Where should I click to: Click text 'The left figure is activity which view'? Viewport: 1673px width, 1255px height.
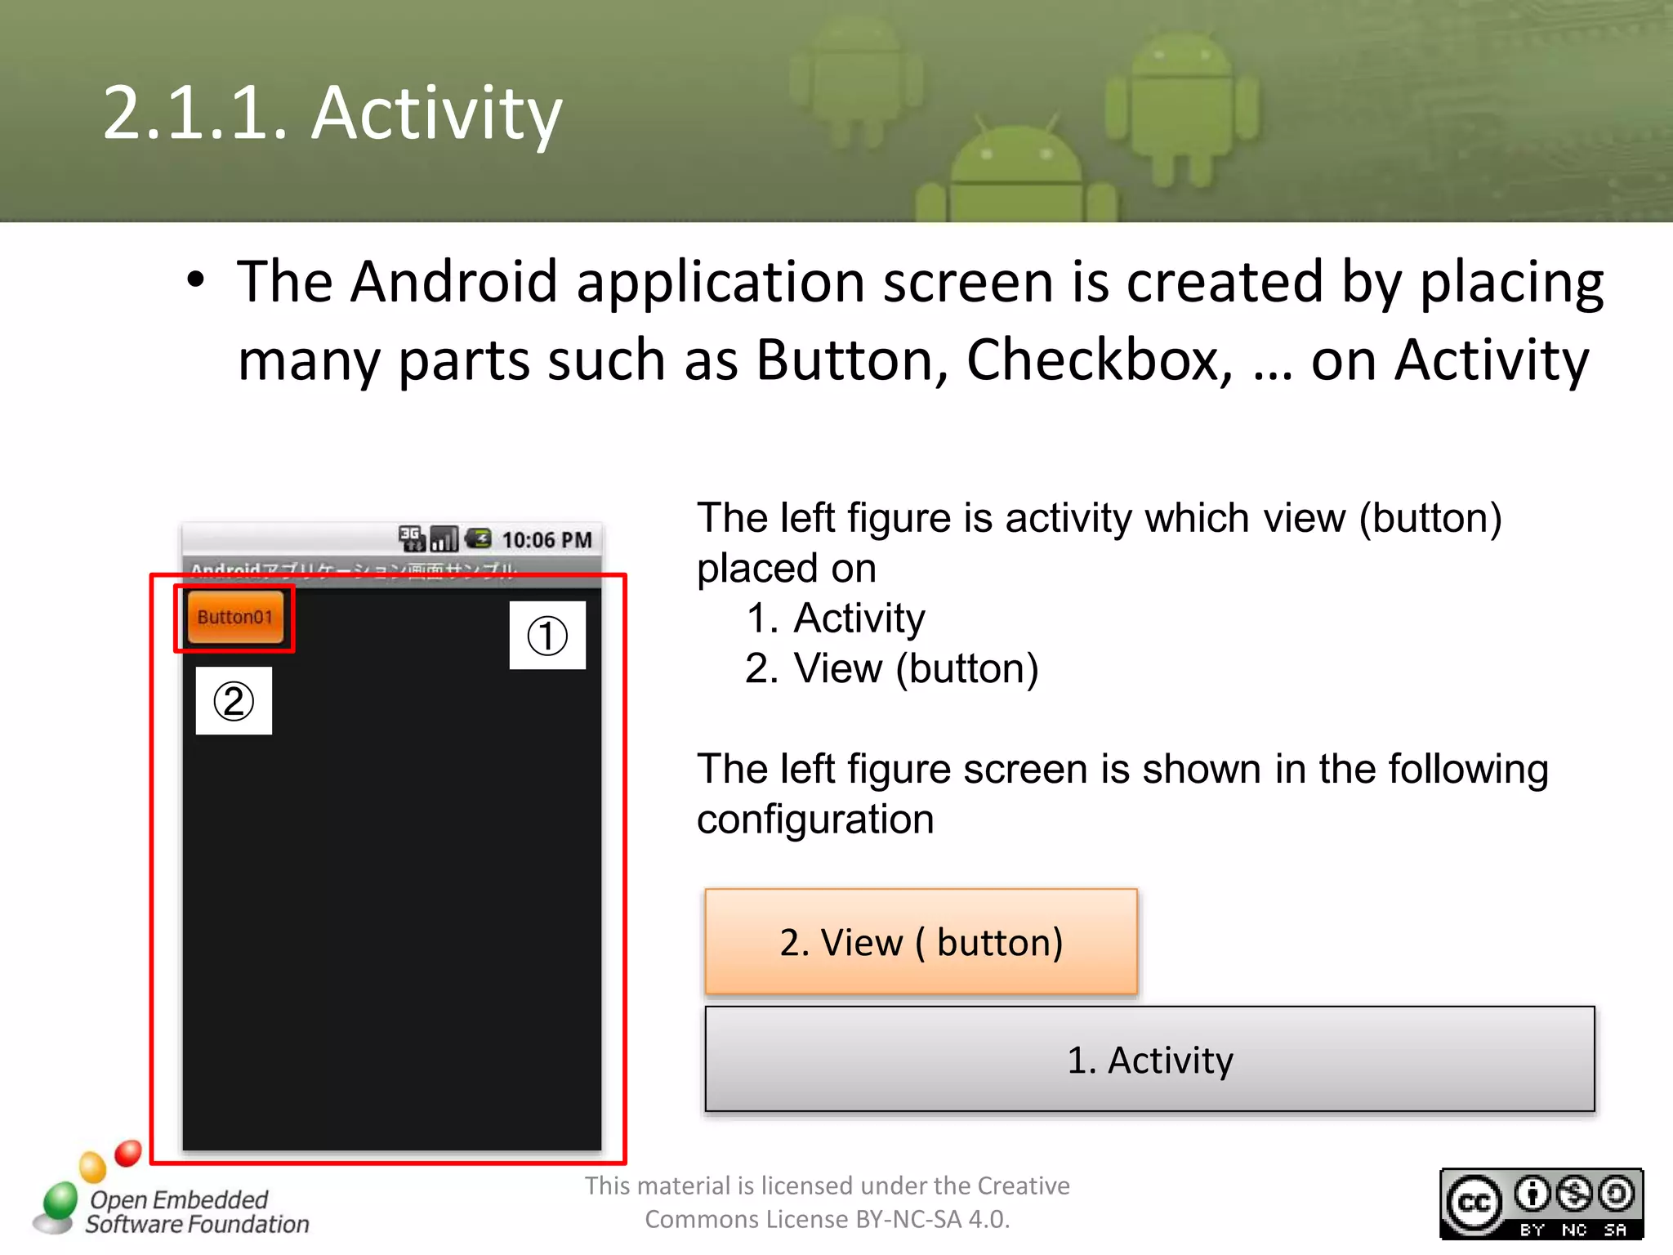(1021, 518)
